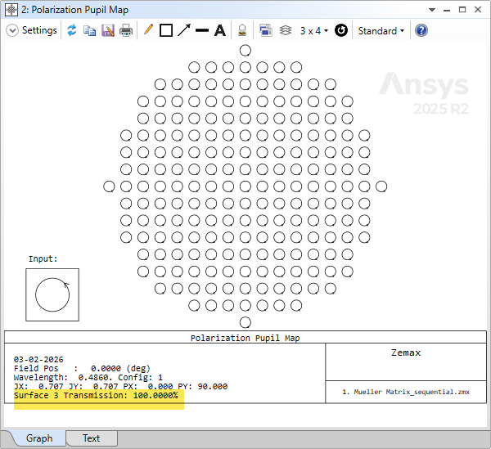This screenshot has width=491, height=449.
Task: Click the JX JY PX PY values line
Action: coord(120,386)
